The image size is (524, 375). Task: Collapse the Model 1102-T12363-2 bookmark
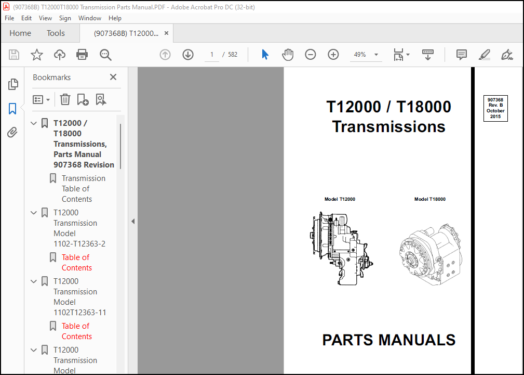pos(33,213)
